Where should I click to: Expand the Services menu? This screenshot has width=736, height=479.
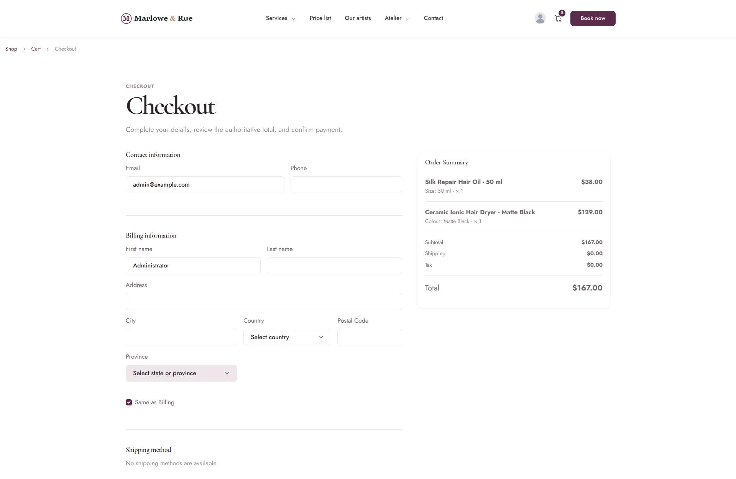point(281,18)
